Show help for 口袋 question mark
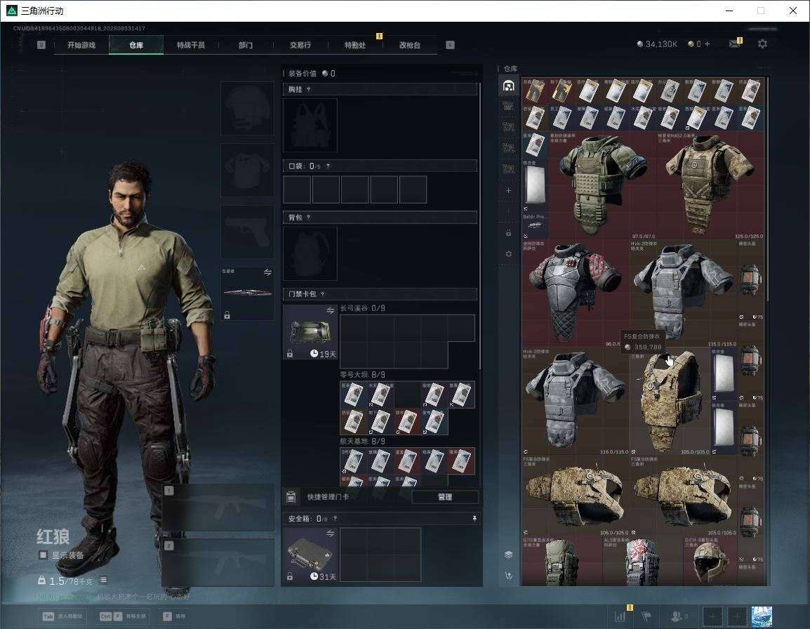Viewport: 810px width, 629px height. point(328,166)
